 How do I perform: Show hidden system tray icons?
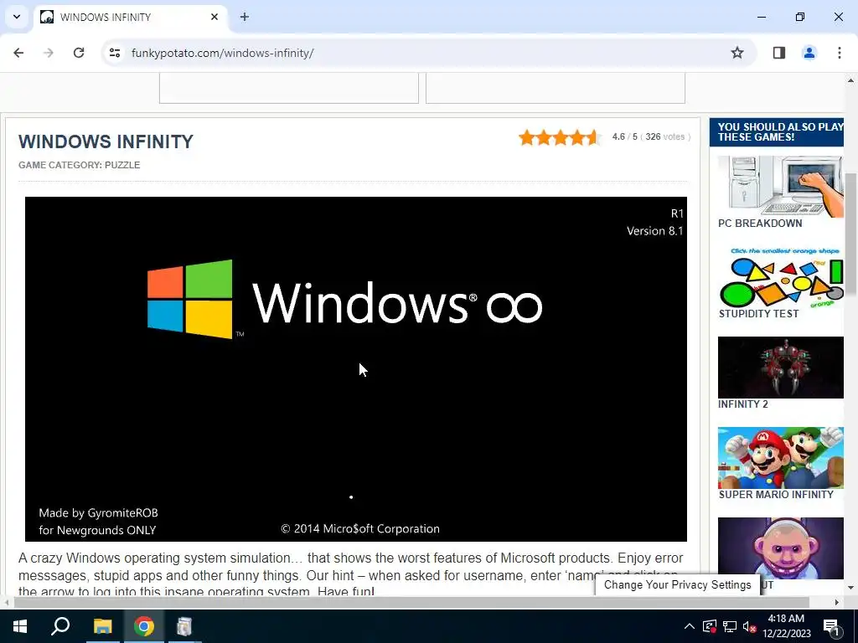coord(690,626)
